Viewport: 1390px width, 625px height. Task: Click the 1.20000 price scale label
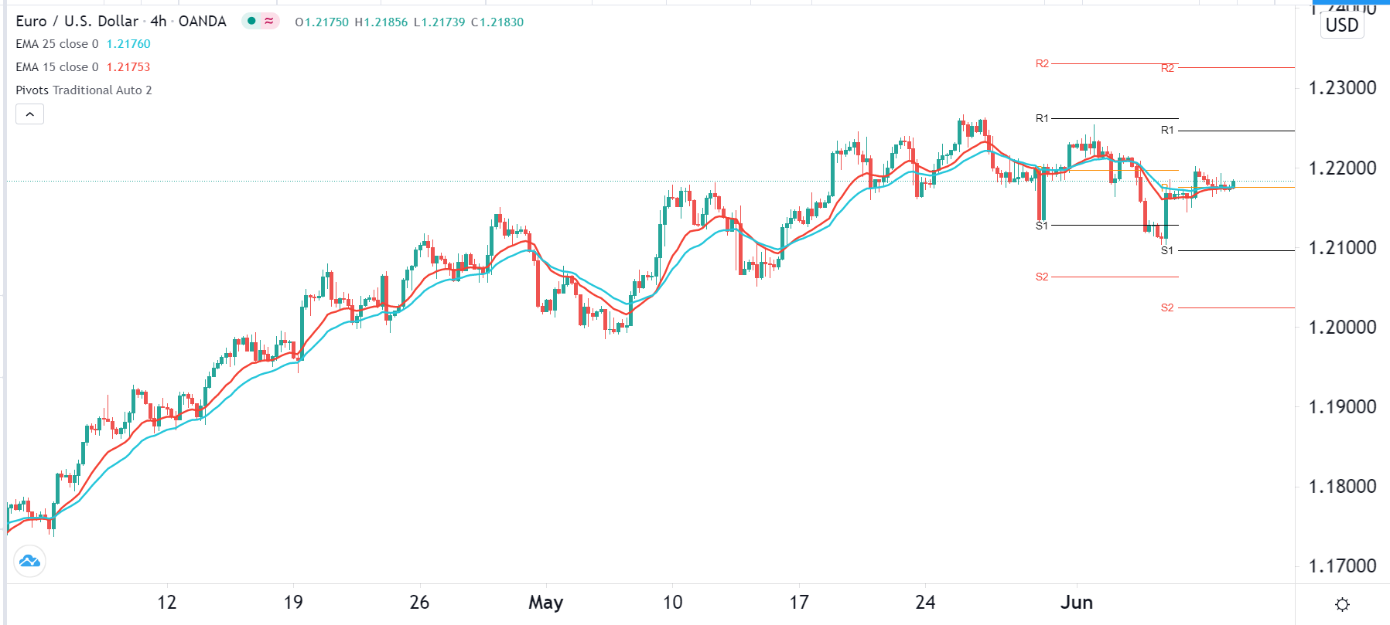1342,328
